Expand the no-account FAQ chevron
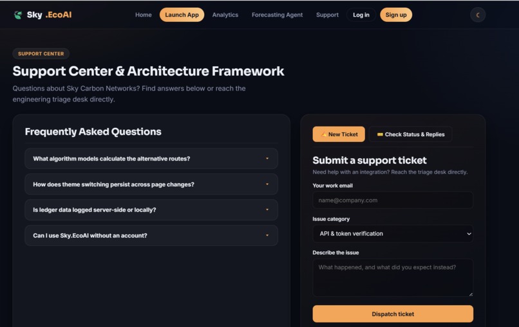The height and width of the screenshot is (327, 519). coord(267,235)
